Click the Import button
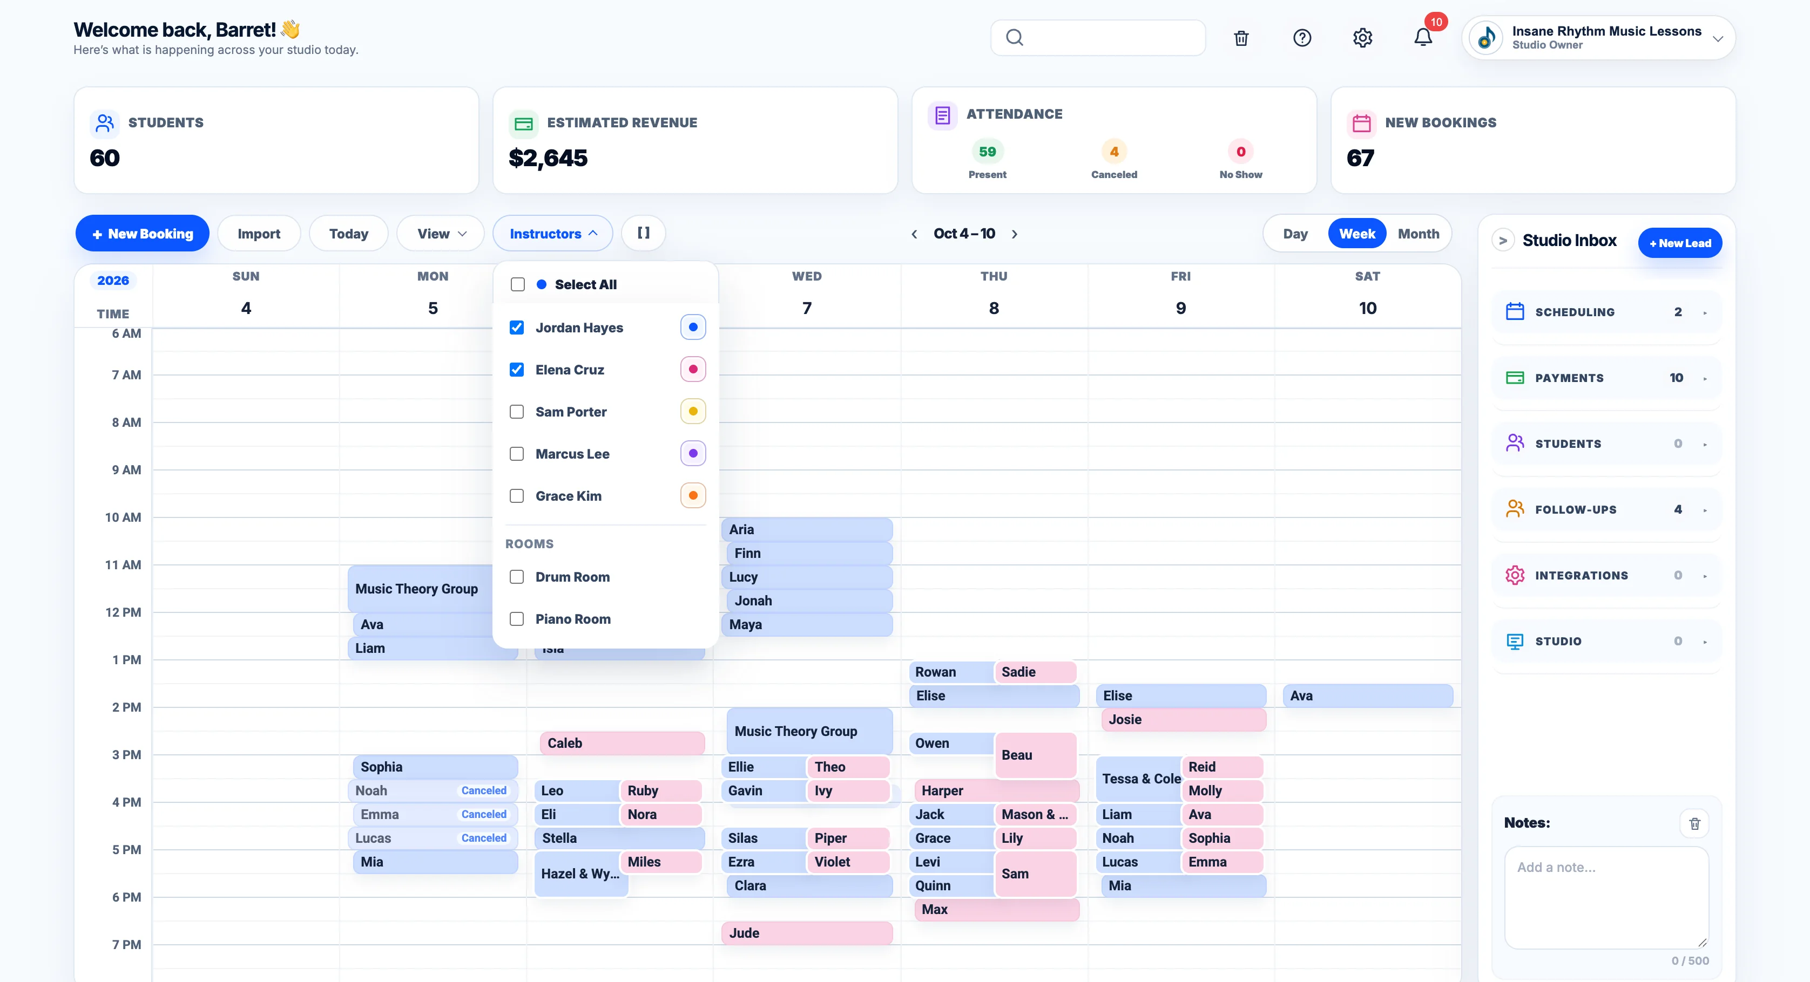Image resolution: width=1810 pixels, height=982 pixels. click(x=259, y=233)
